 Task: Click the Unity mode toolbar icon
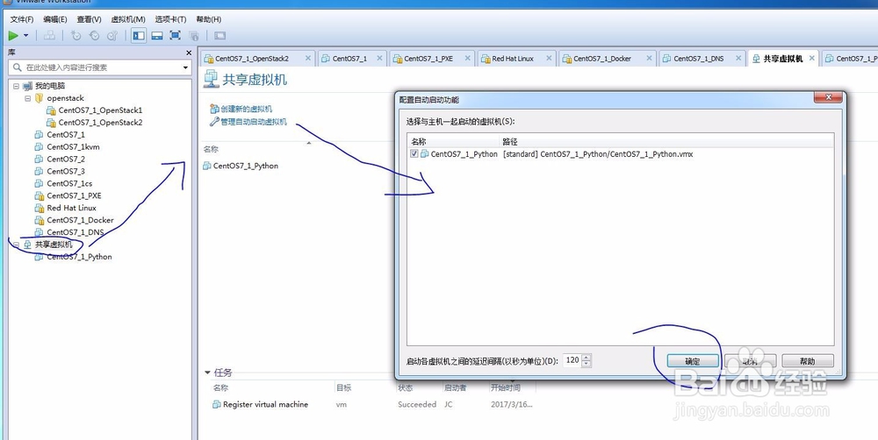click(x=194, y=36)
